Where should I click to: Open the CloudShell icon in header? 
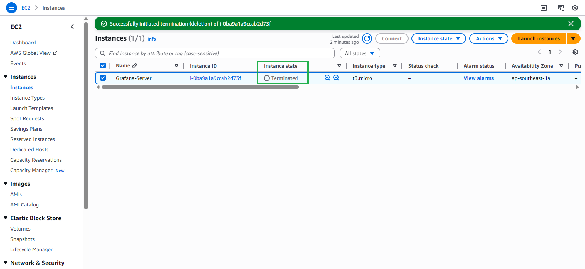click(x=561, y=8)
